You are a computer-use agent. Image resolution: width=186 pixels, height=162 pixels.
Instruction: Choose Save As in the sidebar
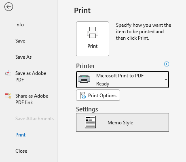click(23, 57)
